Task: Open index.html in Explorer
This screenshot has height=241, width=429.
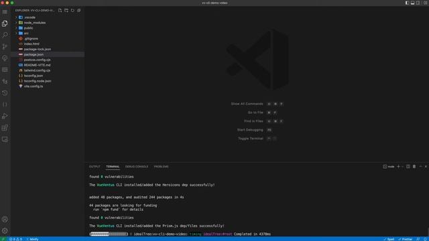Action: click(x=48, y=44)
